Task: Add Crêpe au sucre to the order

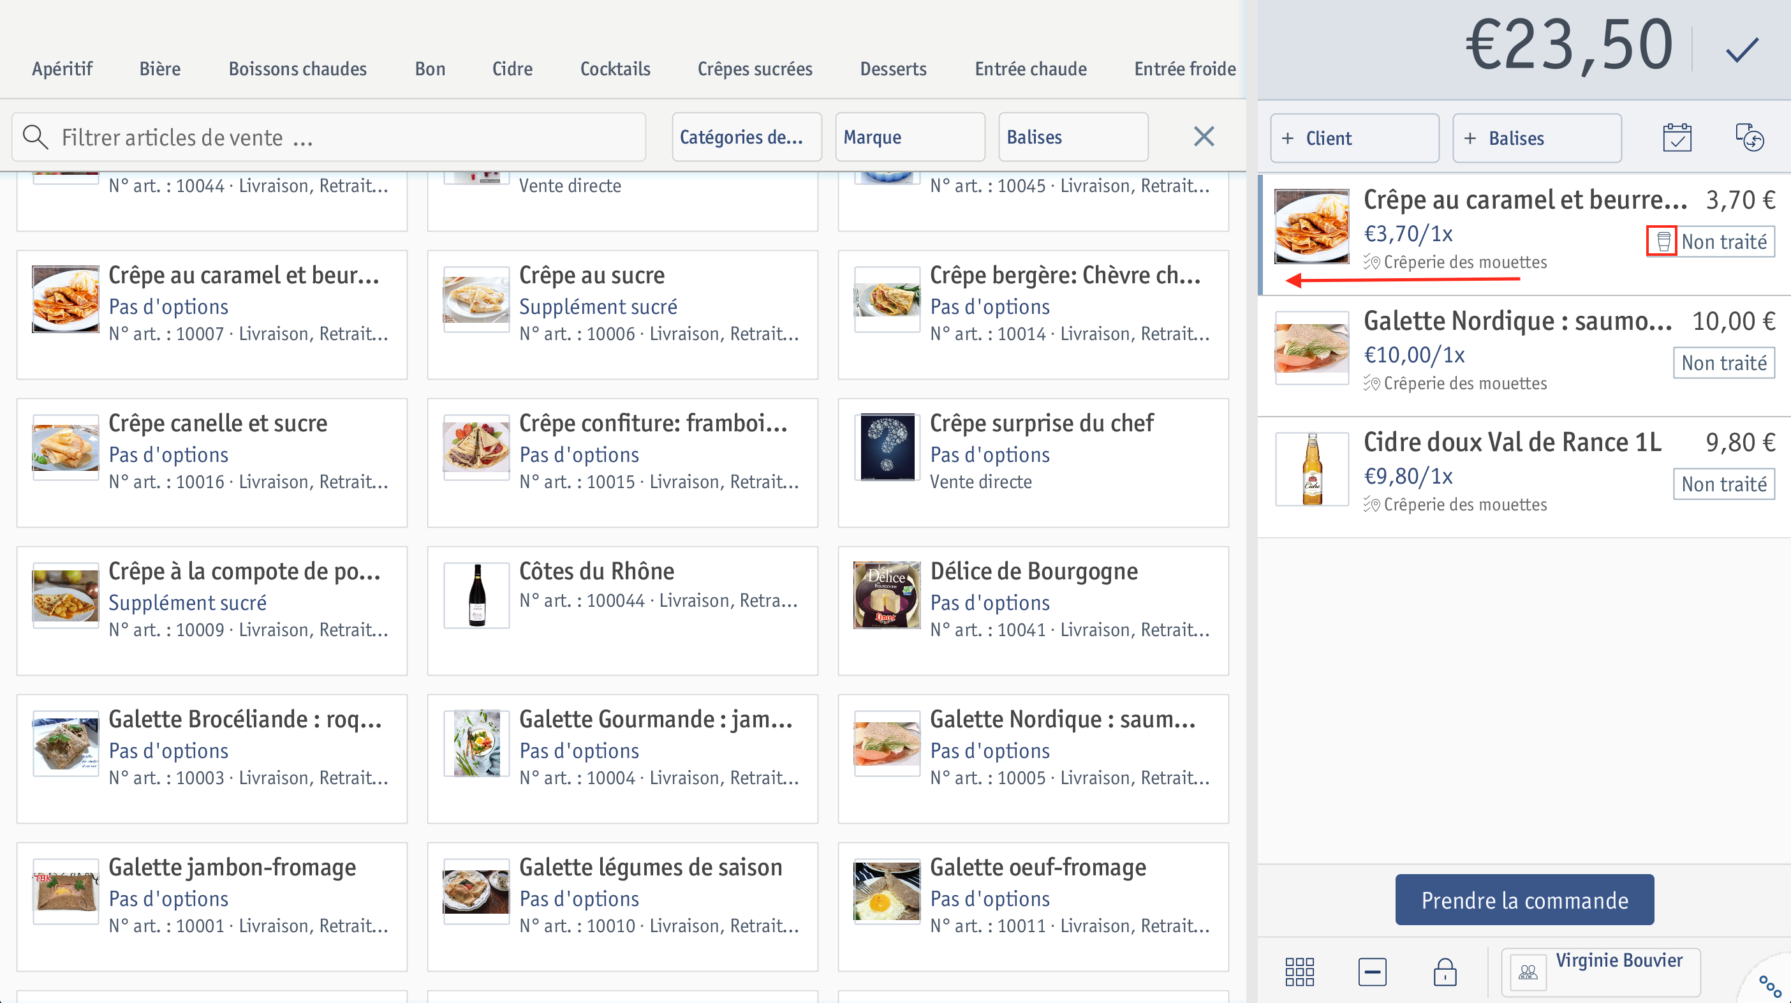Action: coord(623,315)
